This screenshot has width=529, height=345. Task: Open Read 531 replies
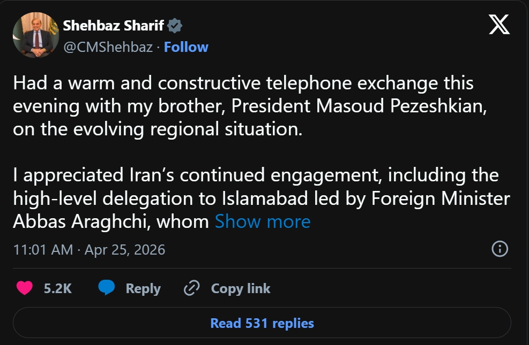[x=262, y=323]
